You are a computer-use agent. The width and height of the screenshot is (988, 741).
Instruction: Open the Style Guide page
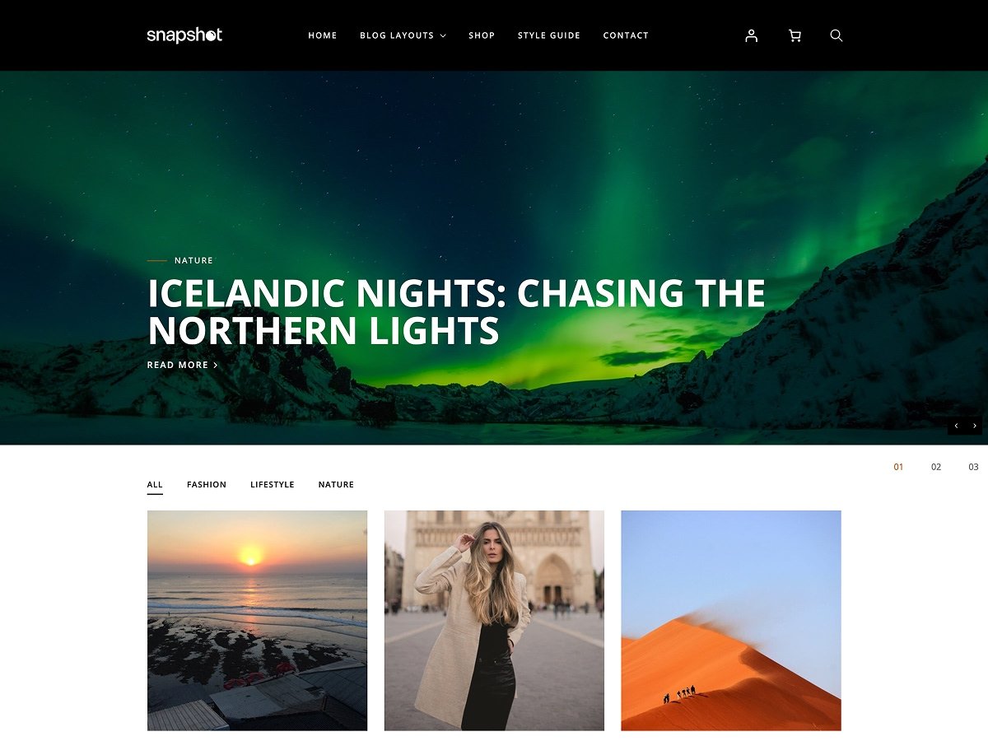549,35
